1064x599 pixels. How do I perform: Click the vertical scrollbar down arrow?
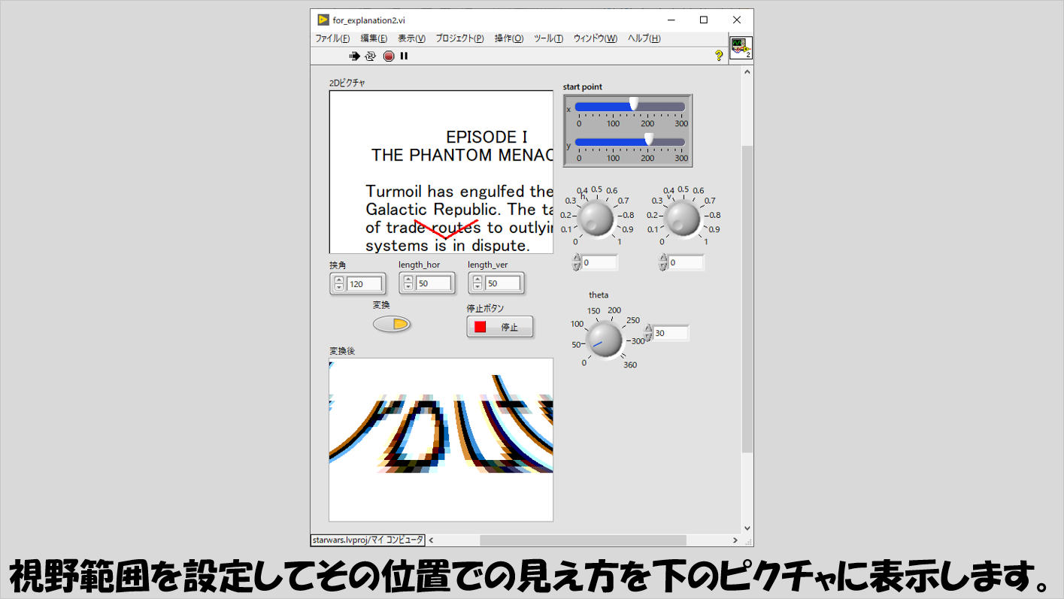747,528
